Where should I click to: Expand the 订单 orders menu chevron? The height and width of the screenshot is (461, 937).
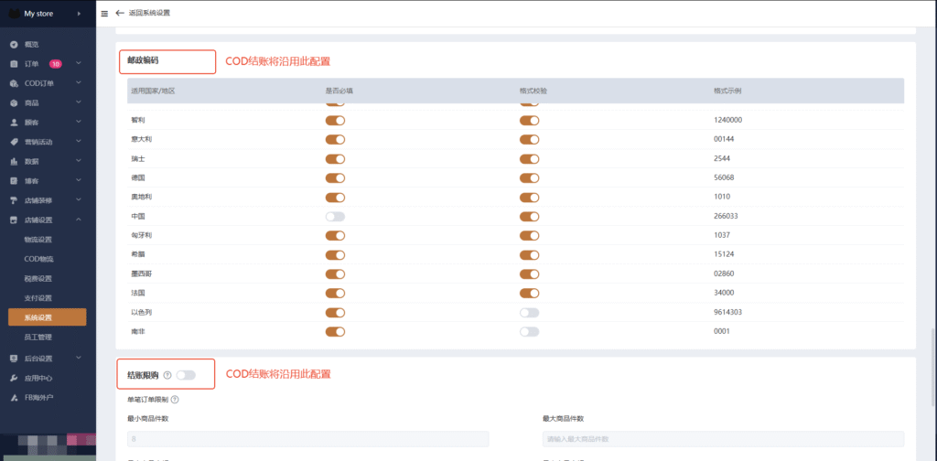pyautogui.click(x=80, y=64)
